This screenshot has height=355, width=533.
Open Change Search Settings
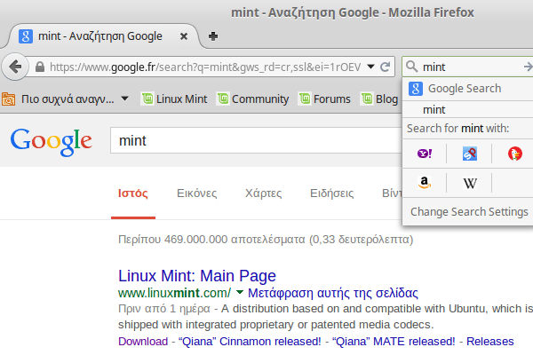click(469, 211)
